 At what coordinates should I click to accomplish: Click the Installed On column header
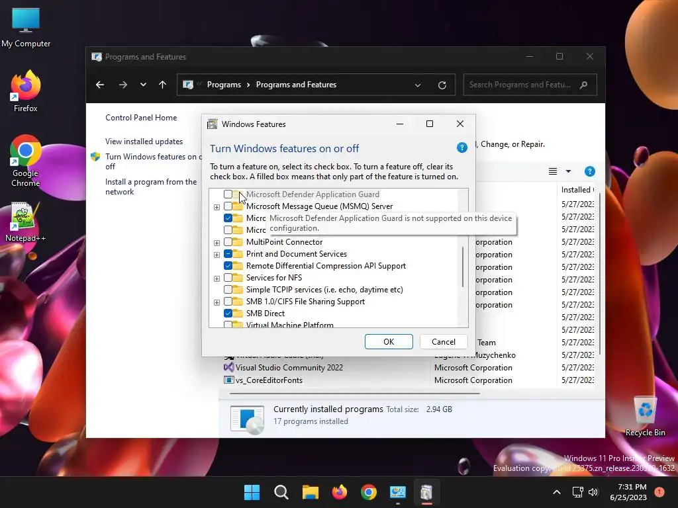[577, 190]
